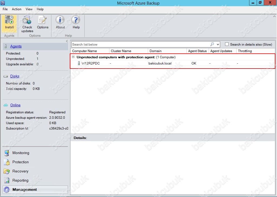
Task: Sort by the Agent Status column
Action: pos(198,51)
